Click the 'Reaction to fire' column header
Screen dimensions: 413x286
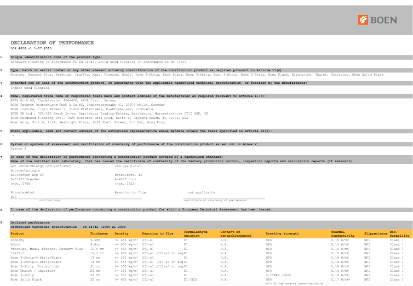click(x=158, y=233)
